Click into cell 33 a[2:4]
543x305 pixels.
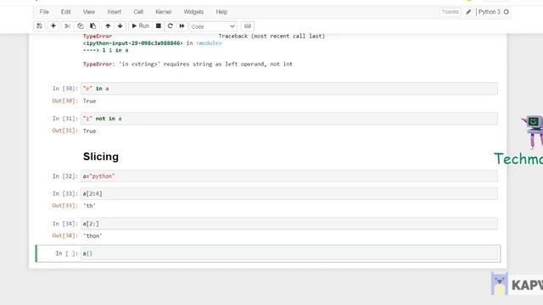(x=289, y=194)
